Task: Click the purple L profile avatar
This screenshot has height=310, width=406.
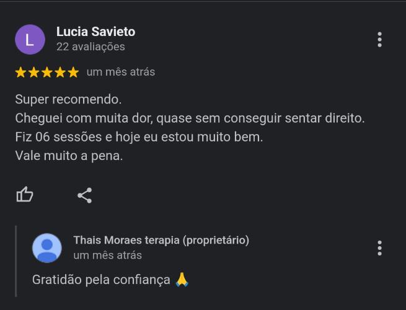Action: (x=30, y=39)
